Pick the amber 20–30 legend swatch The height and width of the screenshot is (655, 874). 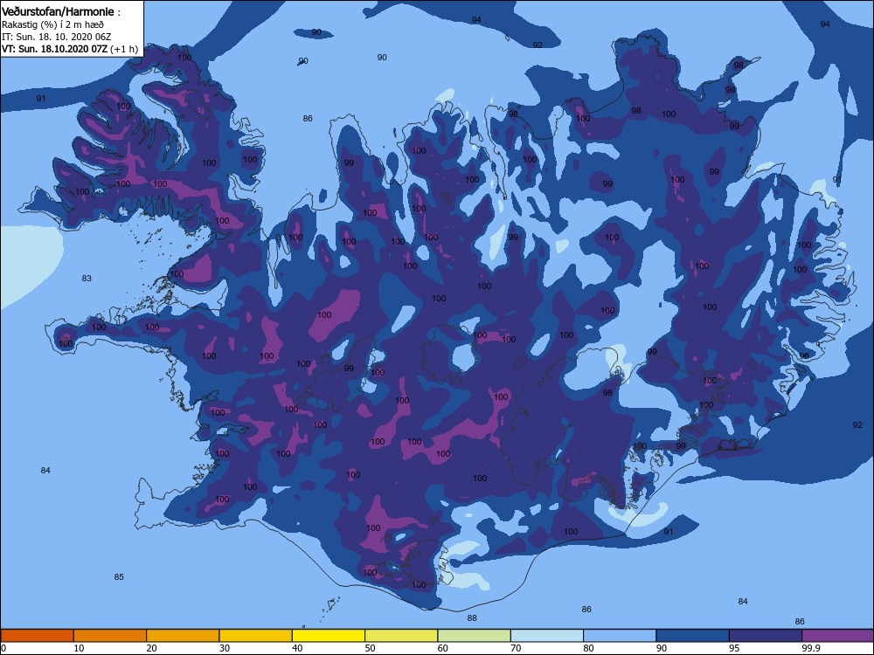[183, 636]
